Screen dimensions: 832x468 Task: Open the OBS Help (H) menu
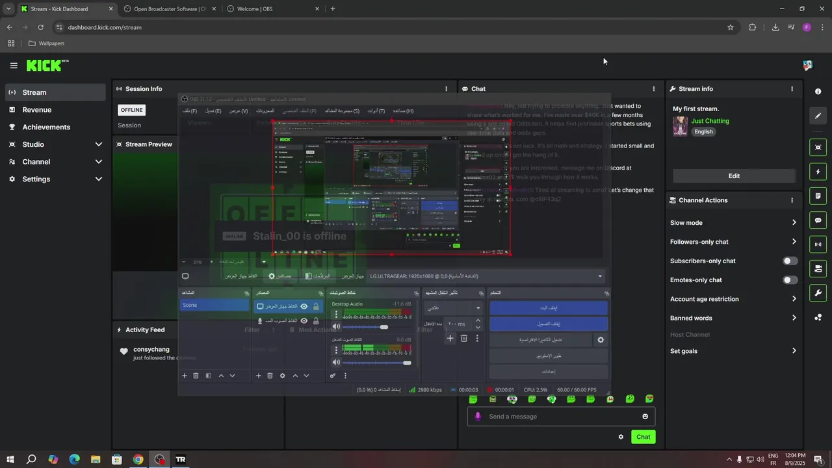click(403, 111)
